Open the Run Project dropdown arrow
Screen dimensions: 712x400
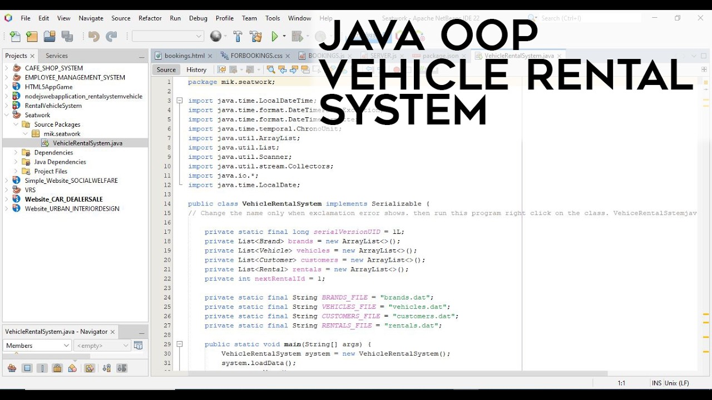284,37
